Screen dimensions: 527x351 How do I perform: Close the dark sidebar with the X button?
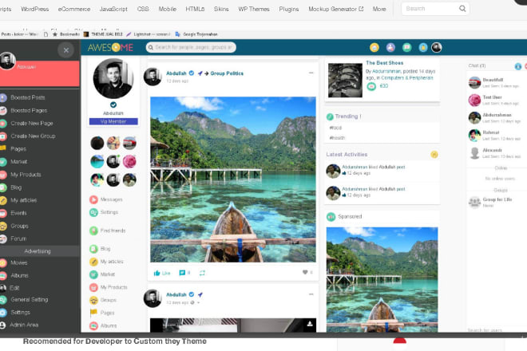[x=65, y=50]
